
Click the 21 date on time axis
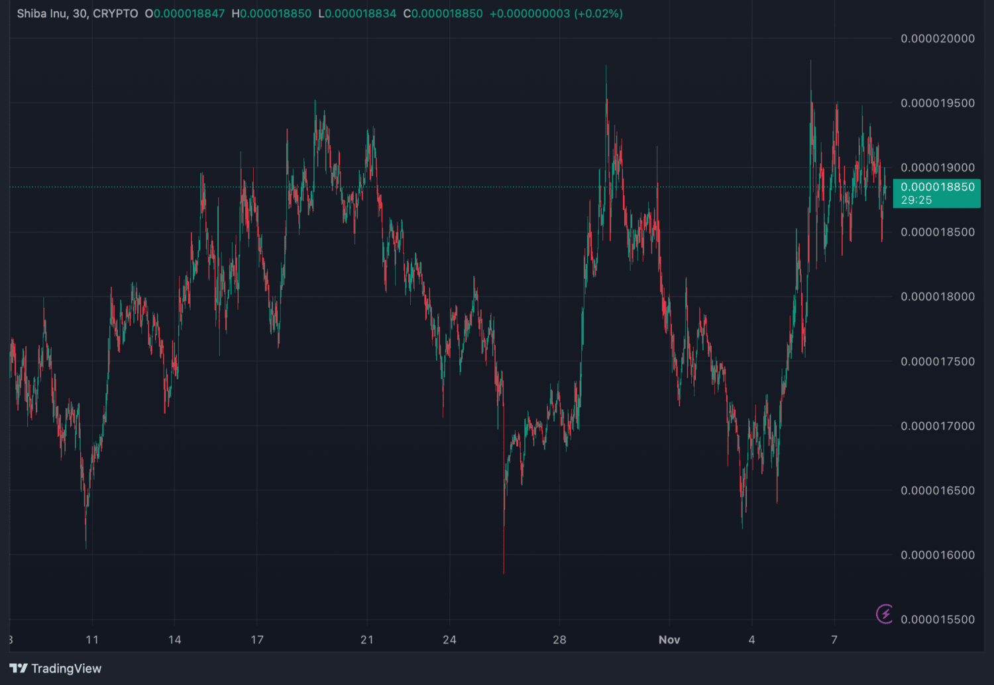pyautogui.click(x=367, y=640)
